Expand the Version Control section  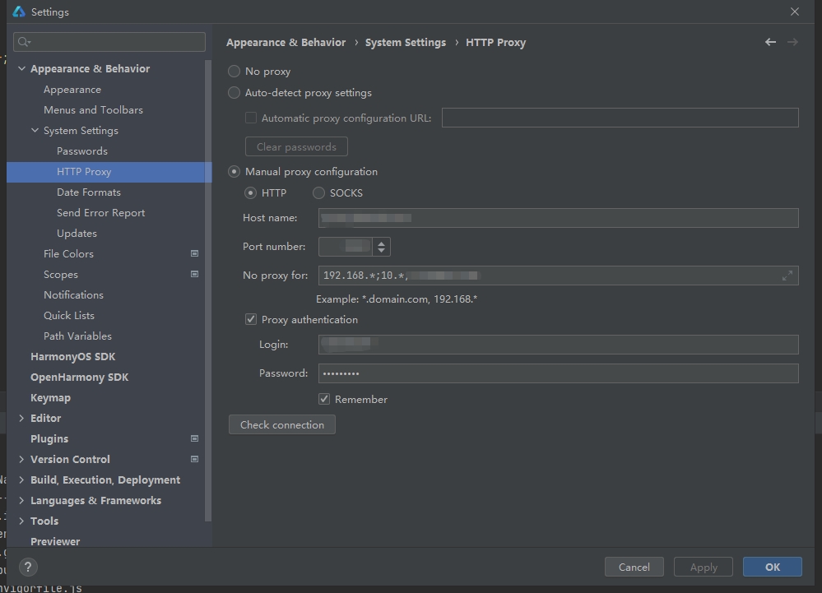[21, 460]
